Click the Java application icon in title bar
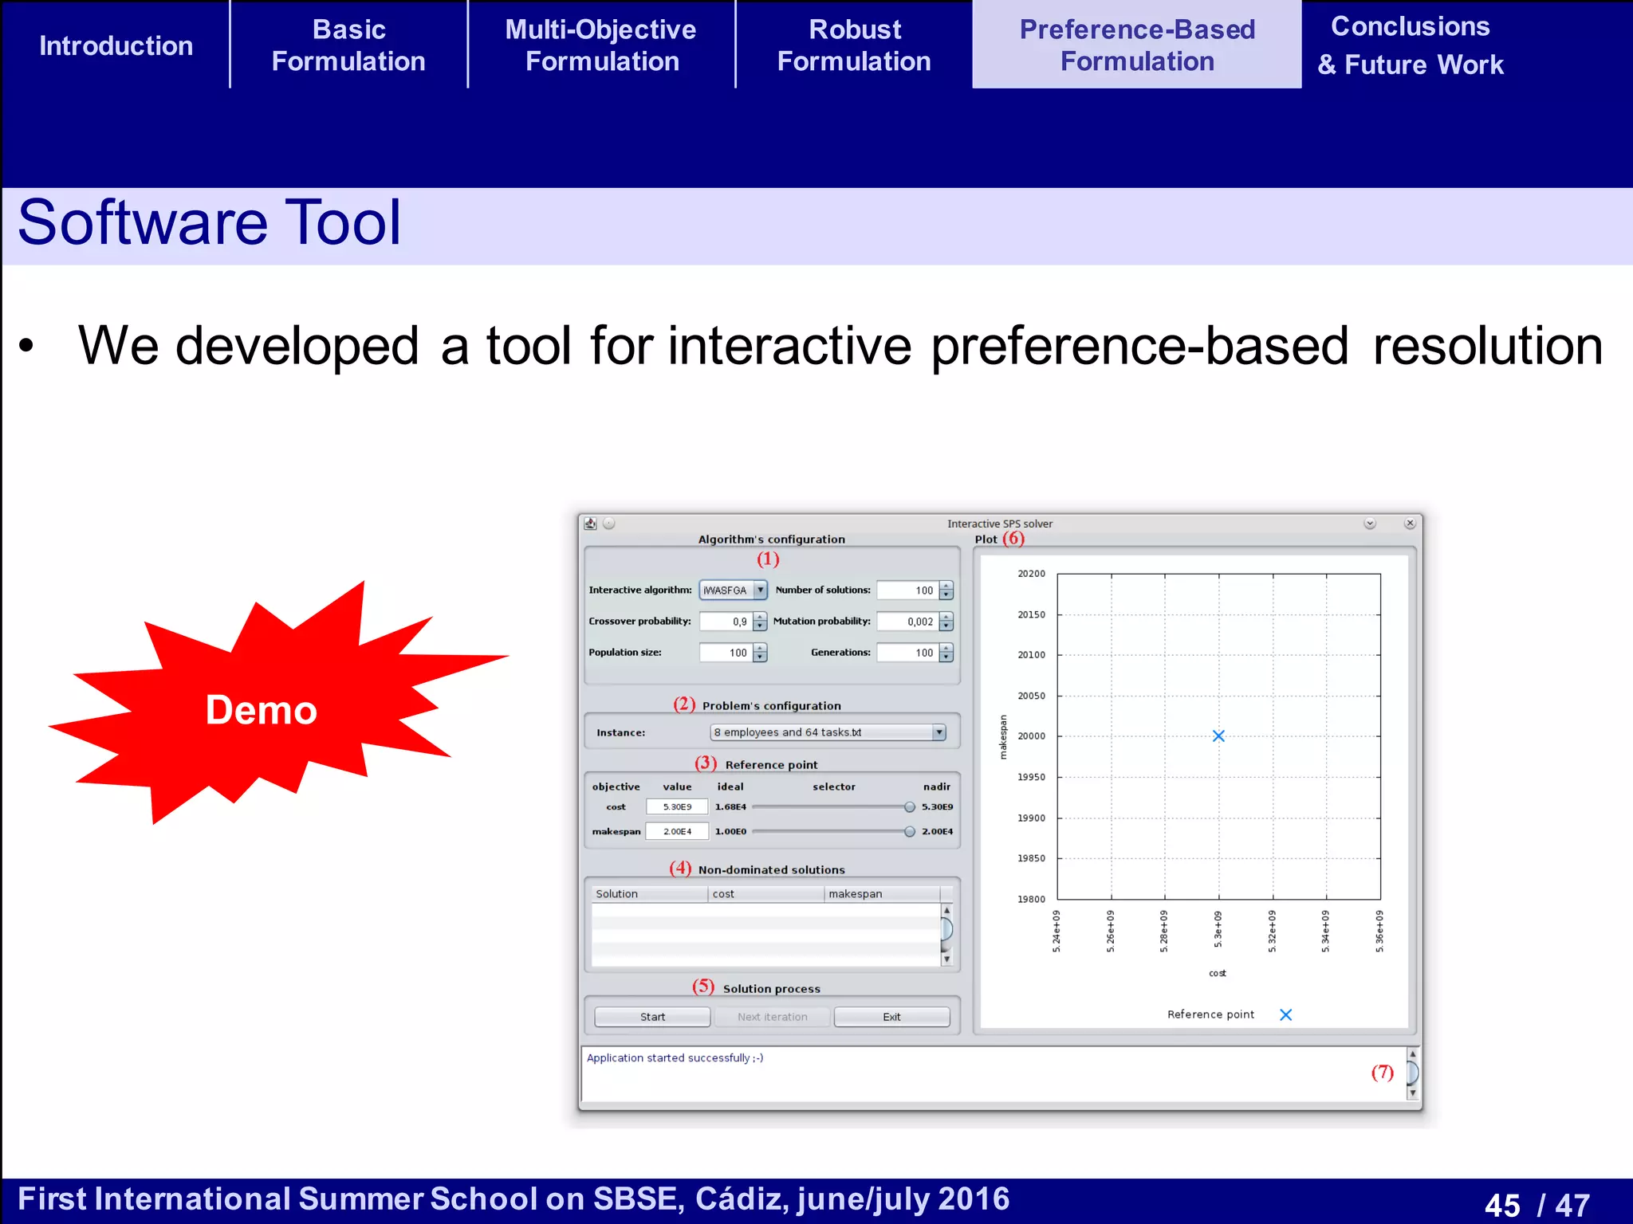Viewport: 1633px width, 1224px height. (x=590, y=524)
